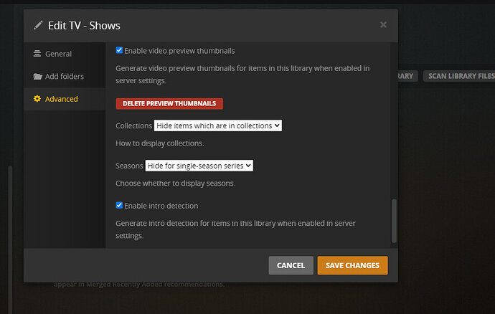This screenshot has height=314, width=495.
Task: Open the Seasons dropdown
Action: (199, 166)
